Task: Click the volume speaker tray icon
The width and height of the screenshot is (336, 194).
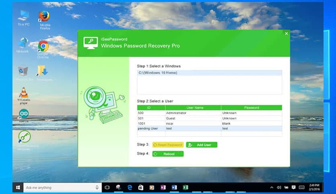Action: pyautogui.click(x=279, y=188)
